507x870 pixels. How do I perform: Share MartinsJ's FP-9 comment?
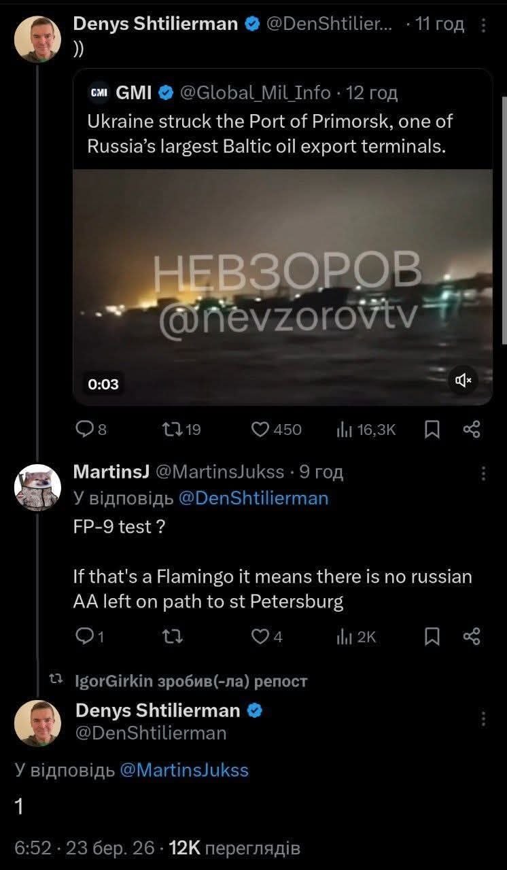coord(471,636)
